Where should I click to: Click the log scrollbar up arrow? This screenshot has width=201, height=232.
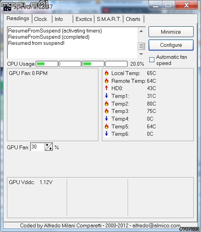coord(141,31)
